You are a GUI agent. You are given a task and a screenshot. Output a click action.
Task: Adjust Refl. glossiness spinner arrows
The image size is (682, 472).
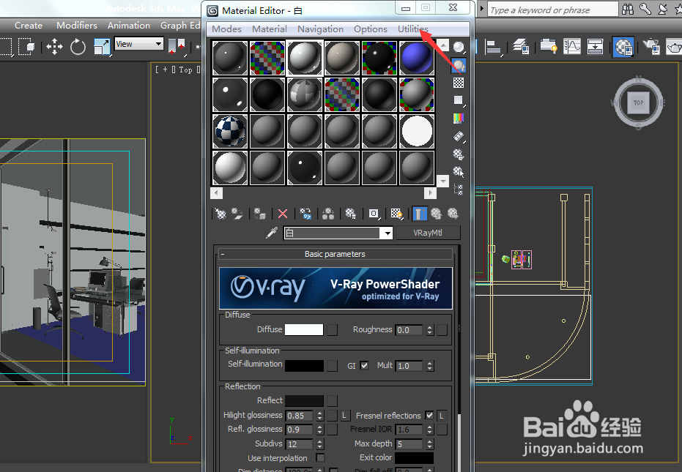[319, 430]
